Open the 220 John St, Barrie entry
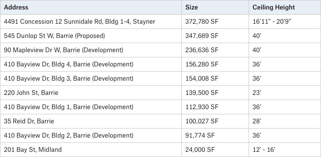 31,93
